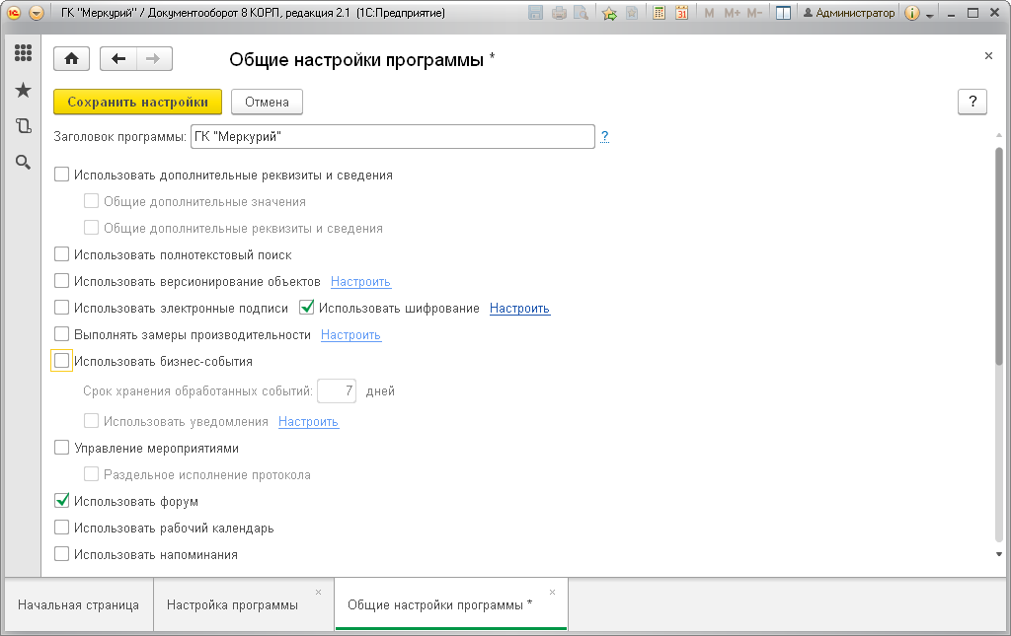Close the Настройка программы tab
1011x636 pixels.
tap(318, 593)
